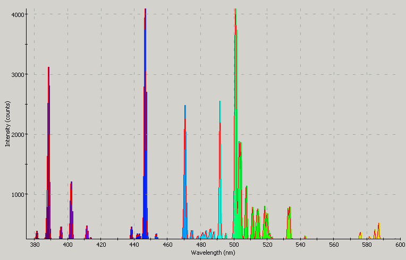The image size is (406, 260).
Task: Click the 460 wavelength tick label
Action: (x=167, y=245)
